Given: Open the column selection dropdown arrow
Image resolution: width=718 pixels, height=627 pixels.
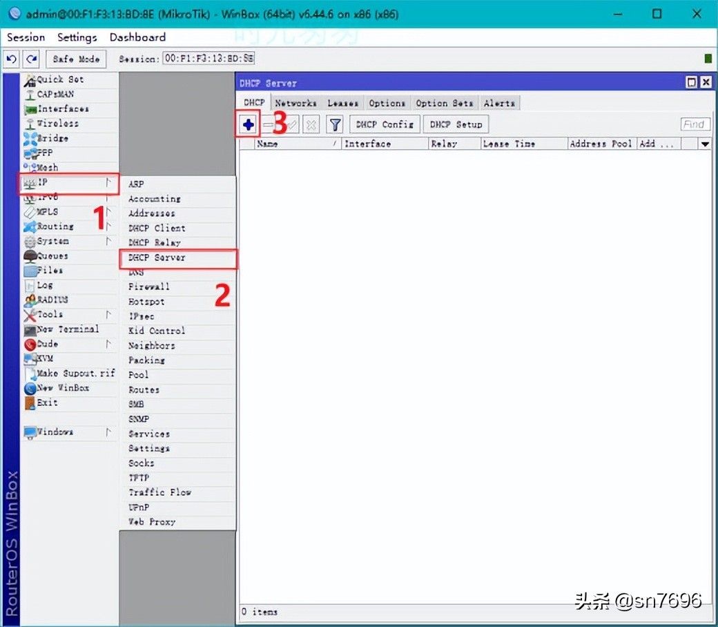Looking at the screenshot, I should click(x=705, y=144).
